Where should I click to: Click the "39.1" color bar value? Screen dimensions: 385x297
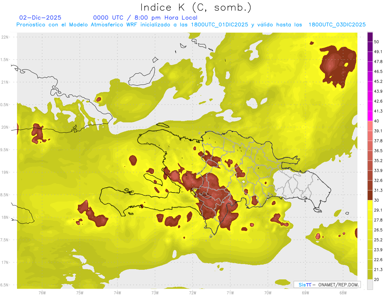[x=378, y=131]
